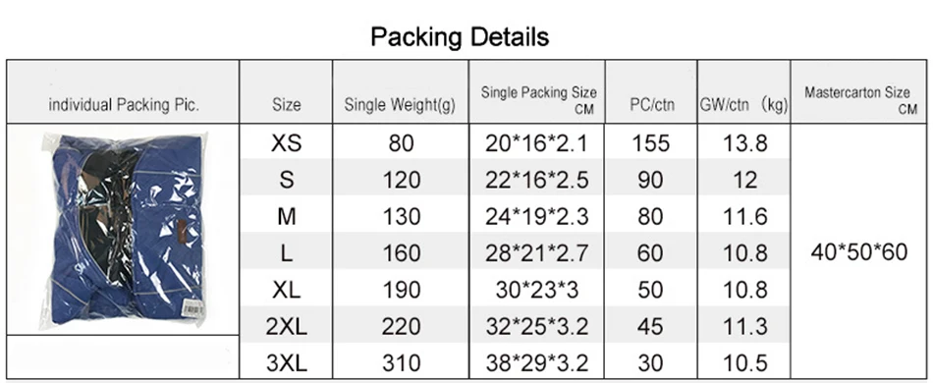This screenshot has height=383, width=933.
Task: Click the Size column header
Action: (286, 105)
